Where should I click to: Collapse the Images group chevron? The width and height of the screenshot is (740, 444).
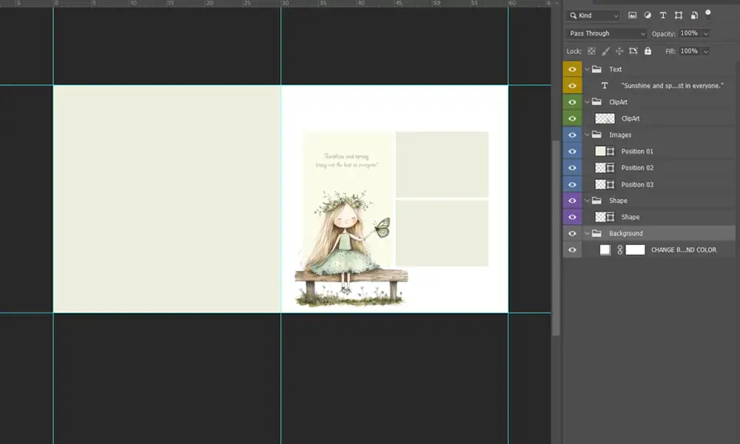[587, 135]
